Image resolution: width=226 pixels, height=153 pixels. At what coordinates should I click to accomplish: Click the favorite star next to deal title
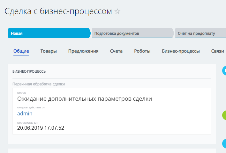click(117, 12)
